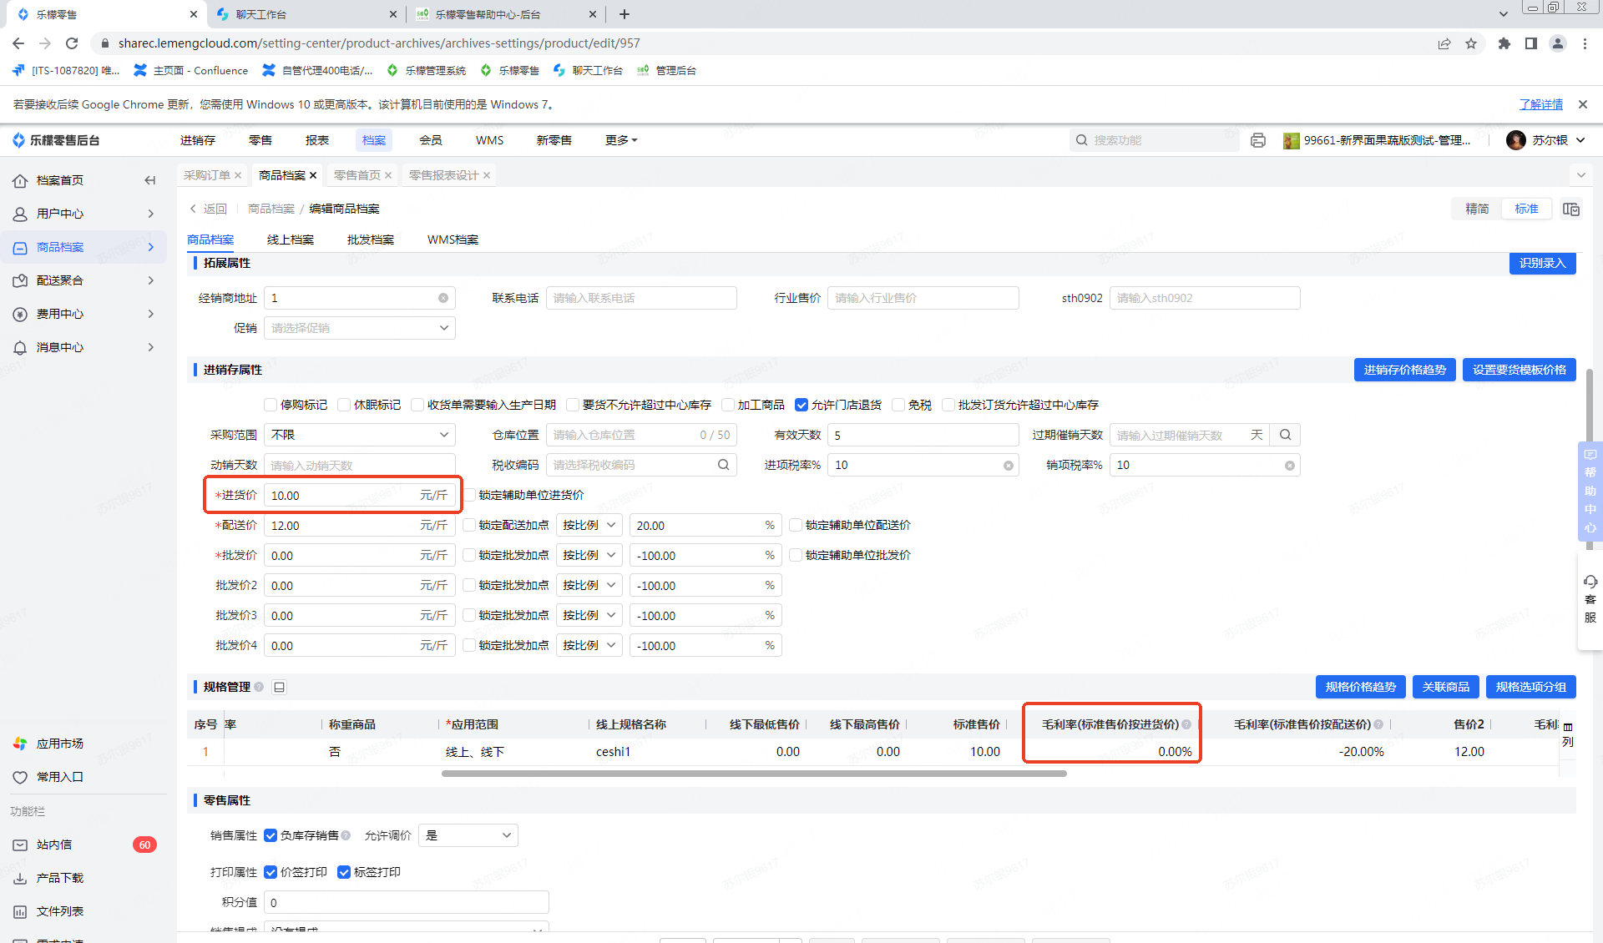Image resolution: width=1603 pixels, height=943 pixels.
Task: Click the search icon beside 过期催销天数
Action: click(1286, 435)
